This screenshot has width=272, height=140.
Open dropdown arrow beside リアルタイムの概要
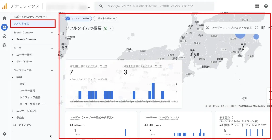[x=110, y=28]
